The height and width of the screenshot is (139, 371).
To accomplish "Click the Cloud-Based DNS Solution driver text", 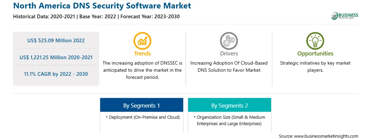I will point(229,67).
